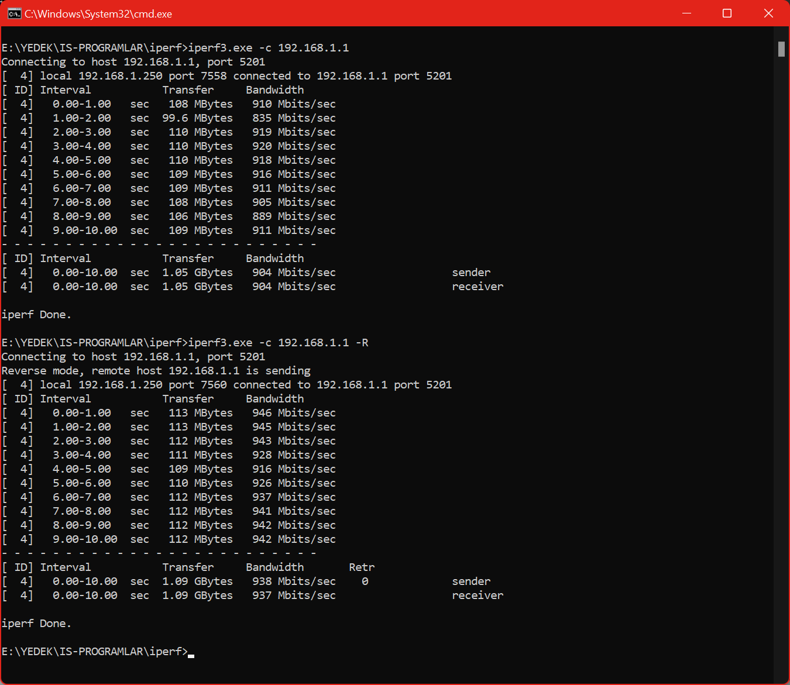Click the '916 Mbits/sec' value in reverse test

click(x=294, y=469)
